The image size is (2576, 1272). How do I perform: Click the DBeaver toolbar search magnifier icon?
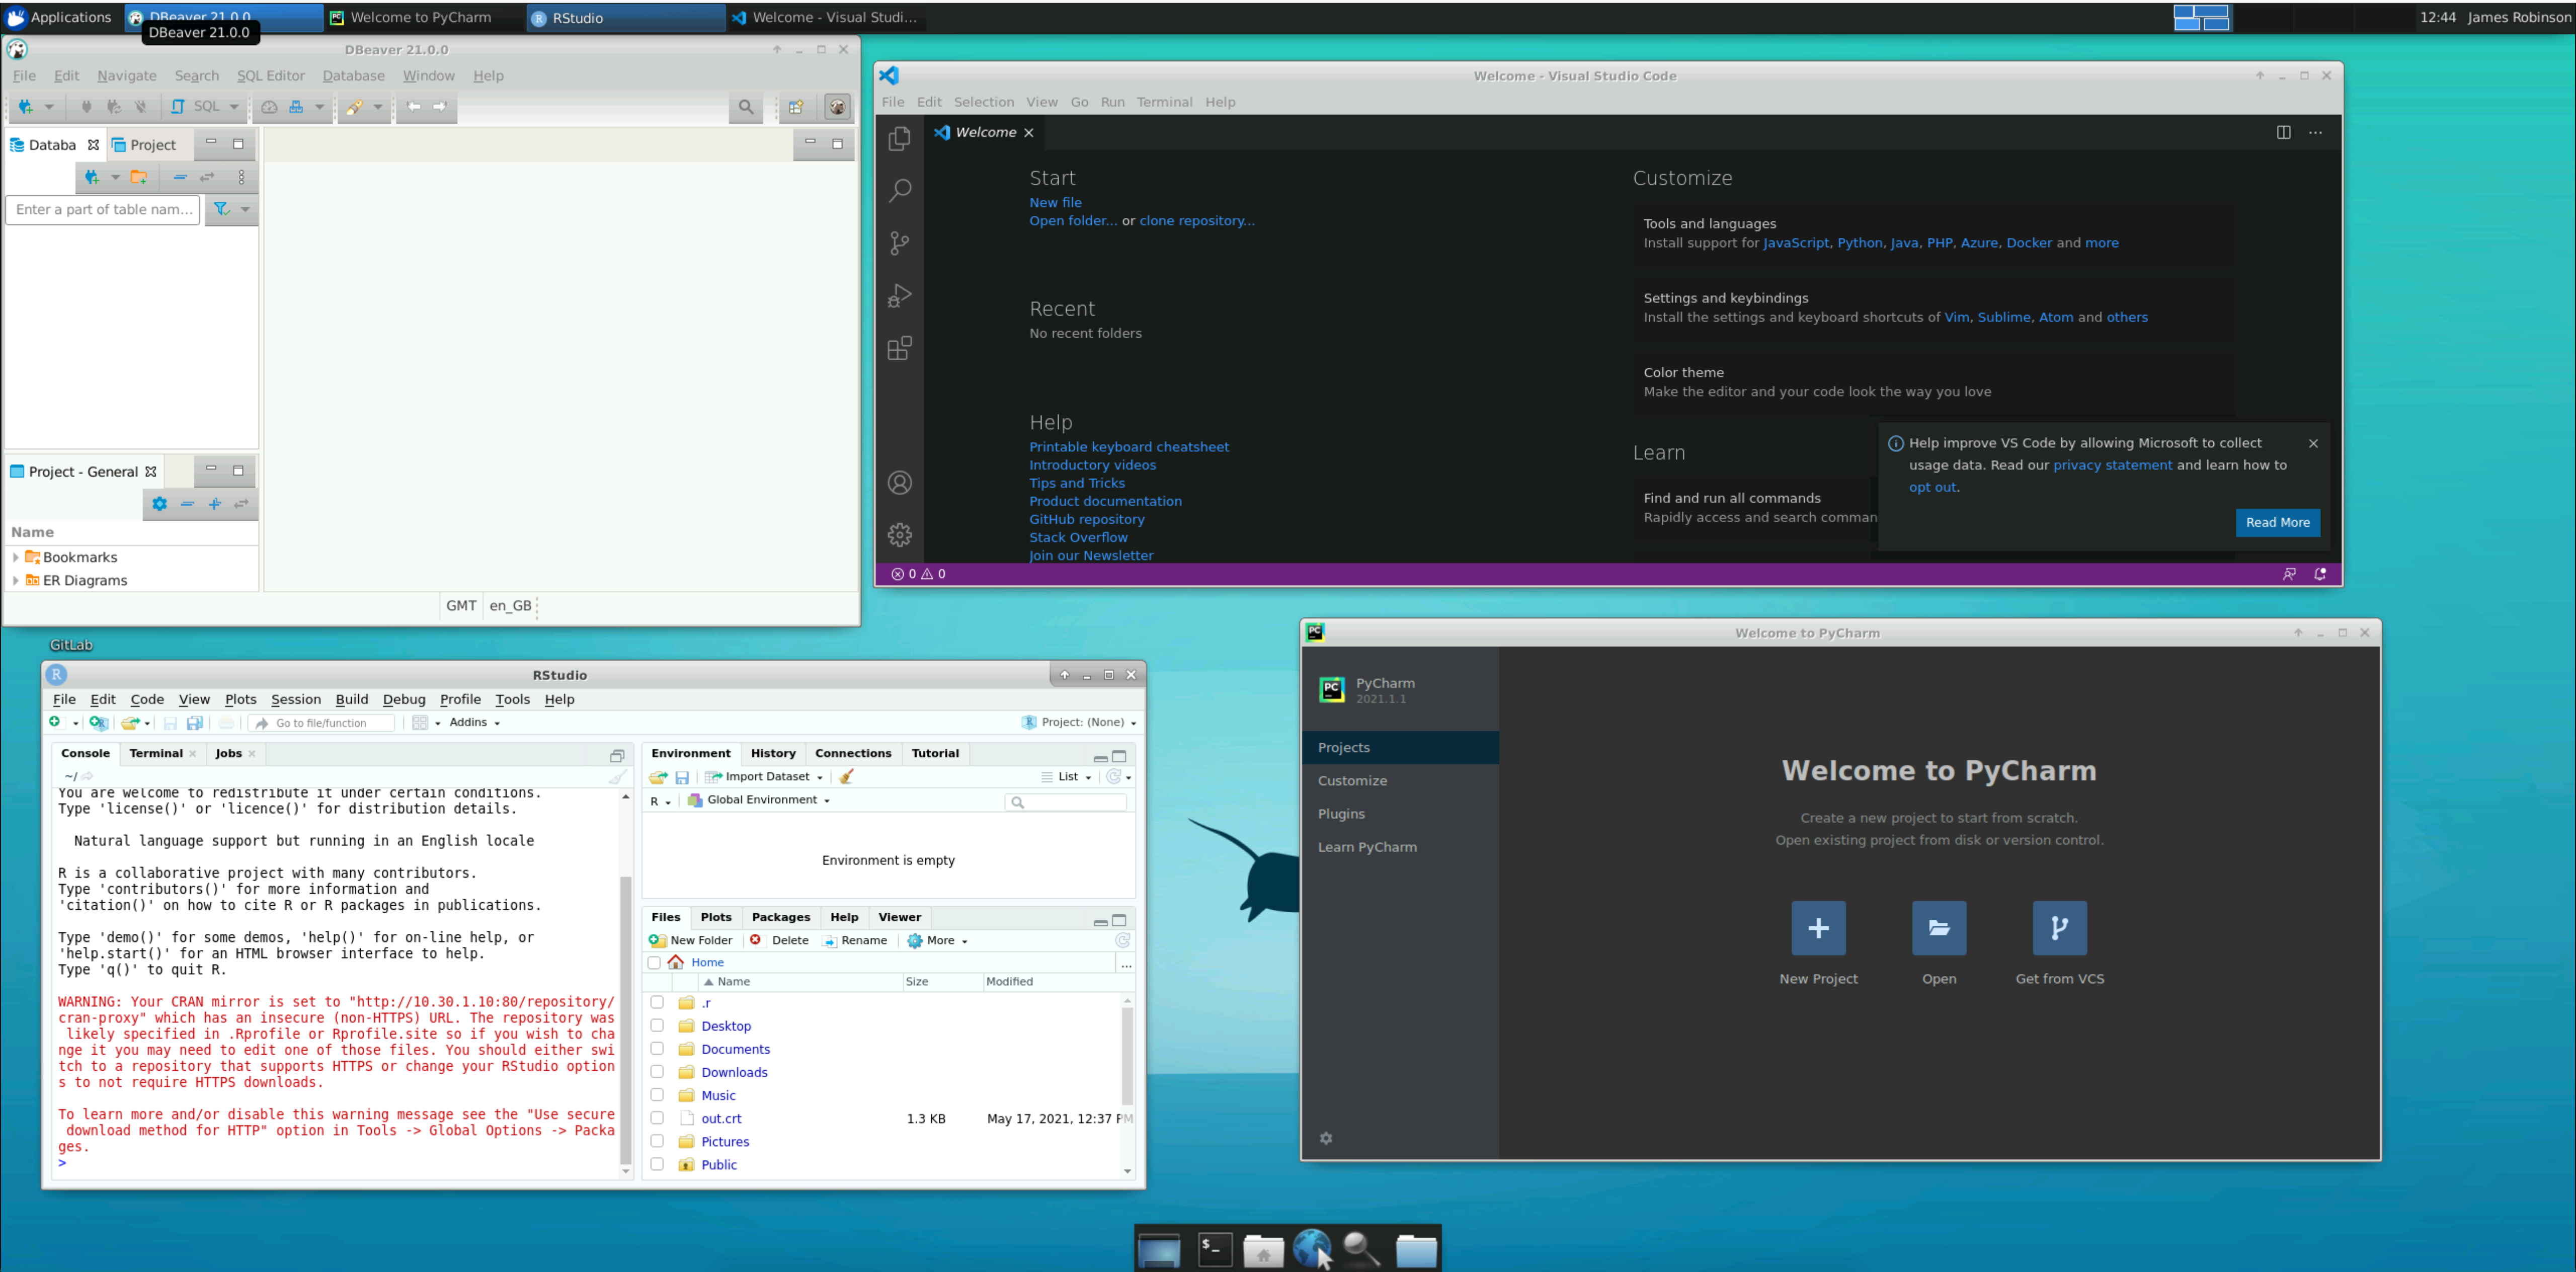(x=746, y=107)
